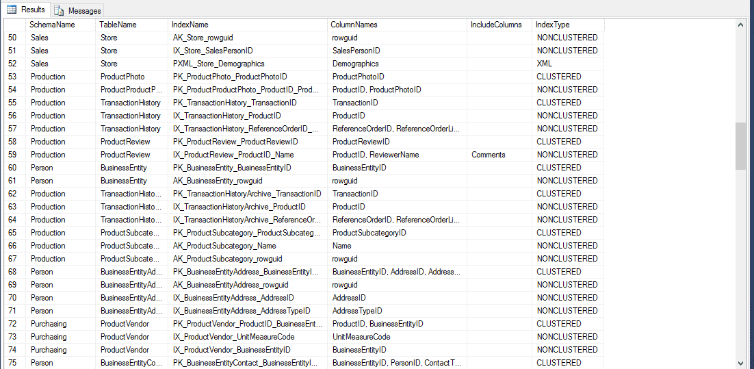Click the Results grid icon

12,10
